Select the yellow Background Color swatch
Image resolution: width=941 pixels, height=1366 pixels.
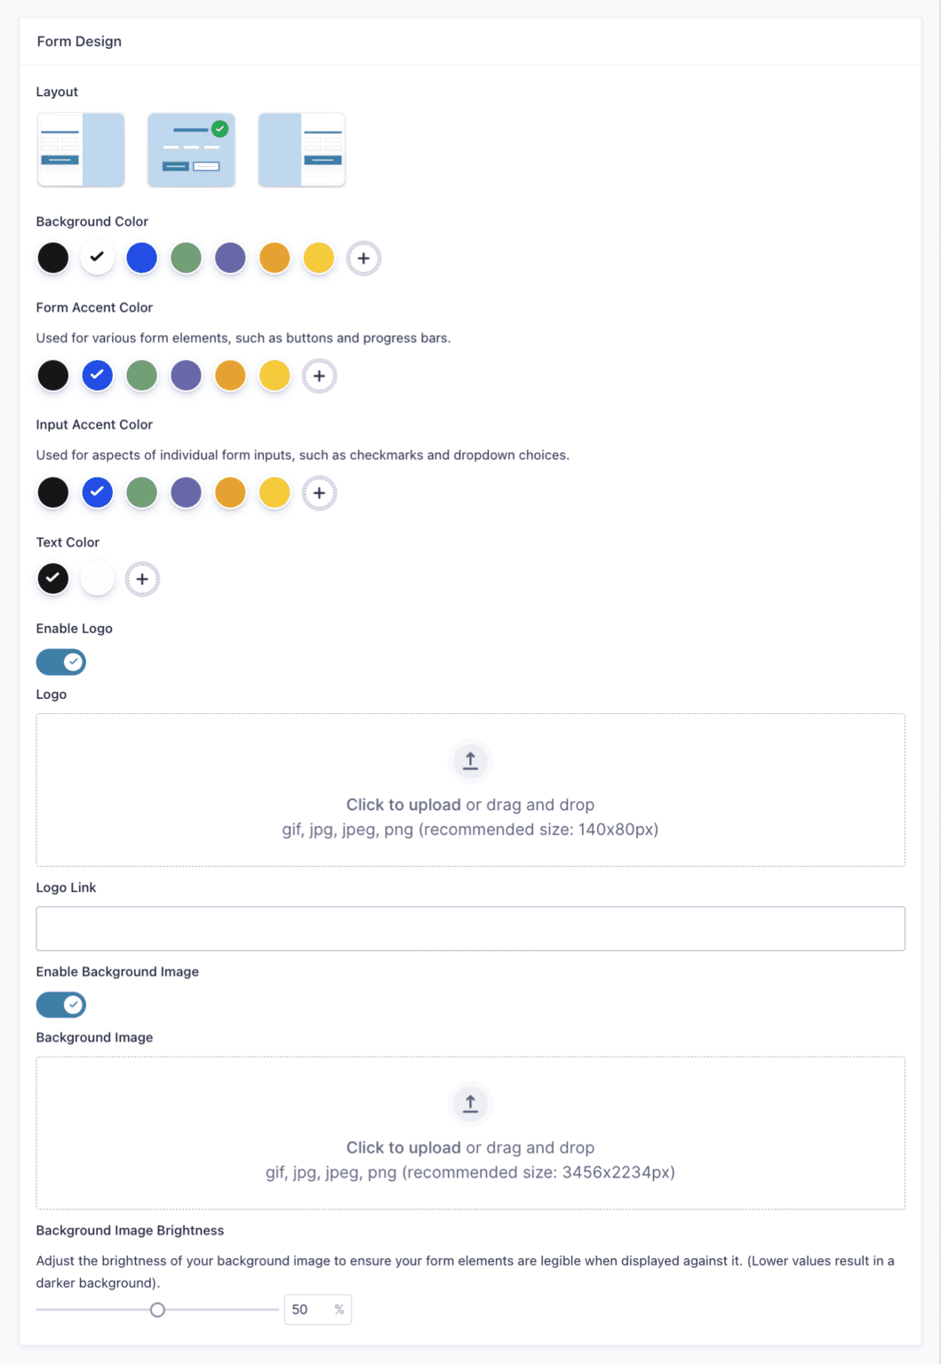[318, 258]
